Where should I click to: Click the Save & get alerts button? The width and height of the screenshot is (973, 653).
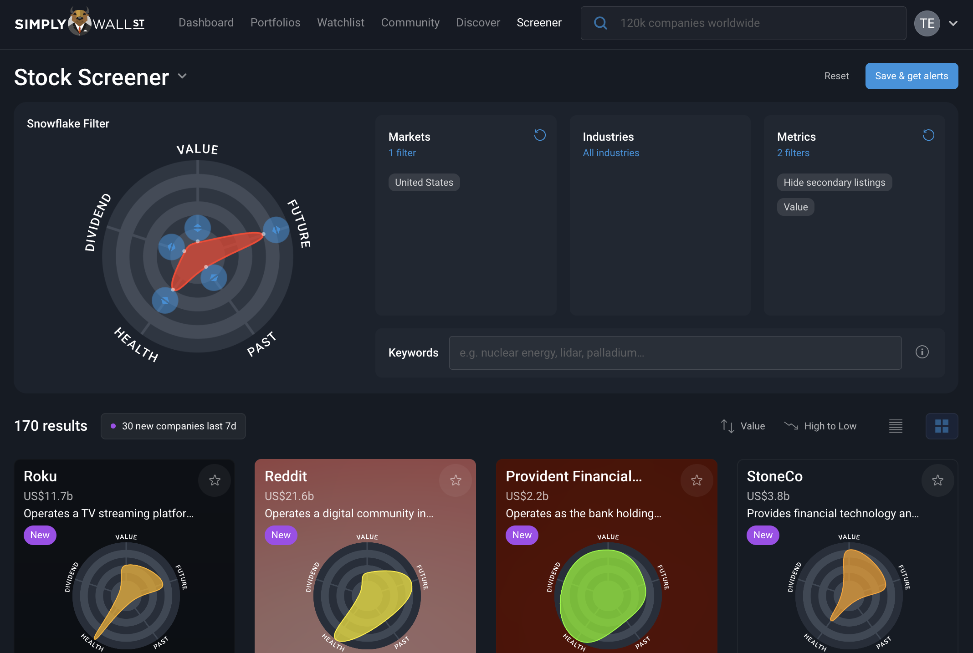tap(912, 76)
